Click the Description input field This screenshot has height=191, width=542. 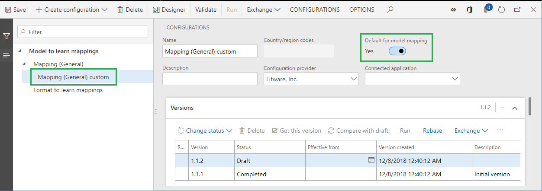click(210, 79)
